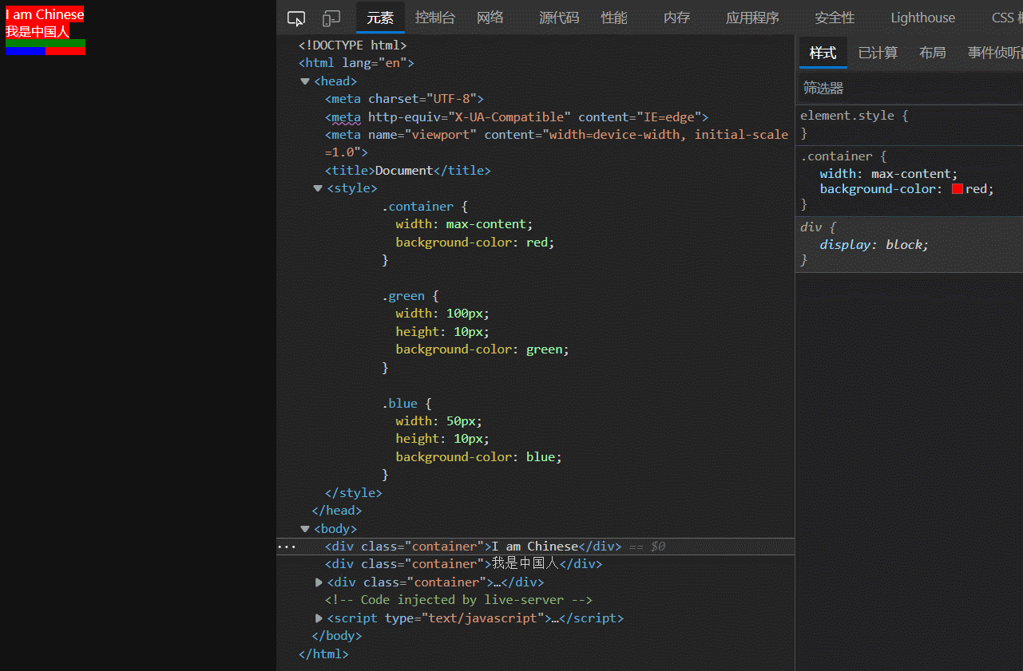Click the blue bar on page
The width and height of the screenshot is (1023, 671).
(x=26, y=51)
